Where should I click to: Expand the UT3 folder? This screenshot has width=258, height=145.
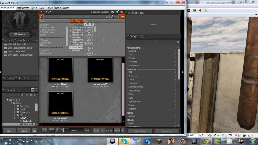point(15,115)
